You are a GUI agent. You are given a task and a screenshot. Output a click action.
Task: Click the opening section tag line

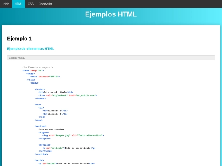coord(40,126)
